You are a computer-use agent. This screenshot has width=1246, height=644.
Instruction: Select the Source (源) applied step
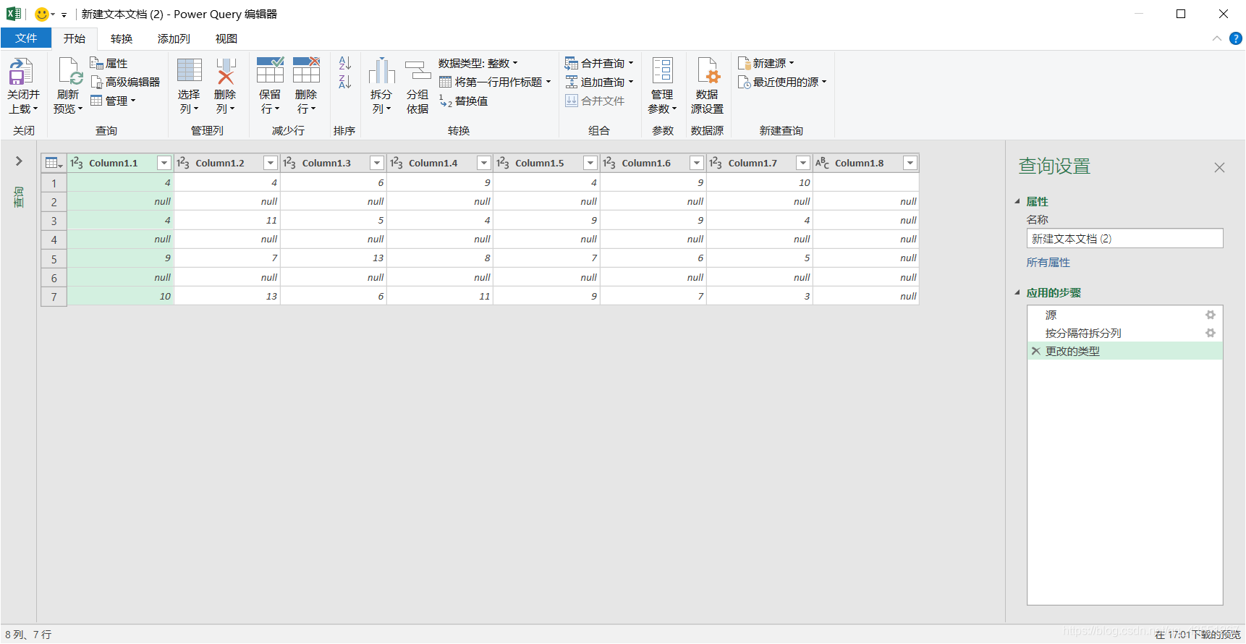click(x=1124, y=315)
